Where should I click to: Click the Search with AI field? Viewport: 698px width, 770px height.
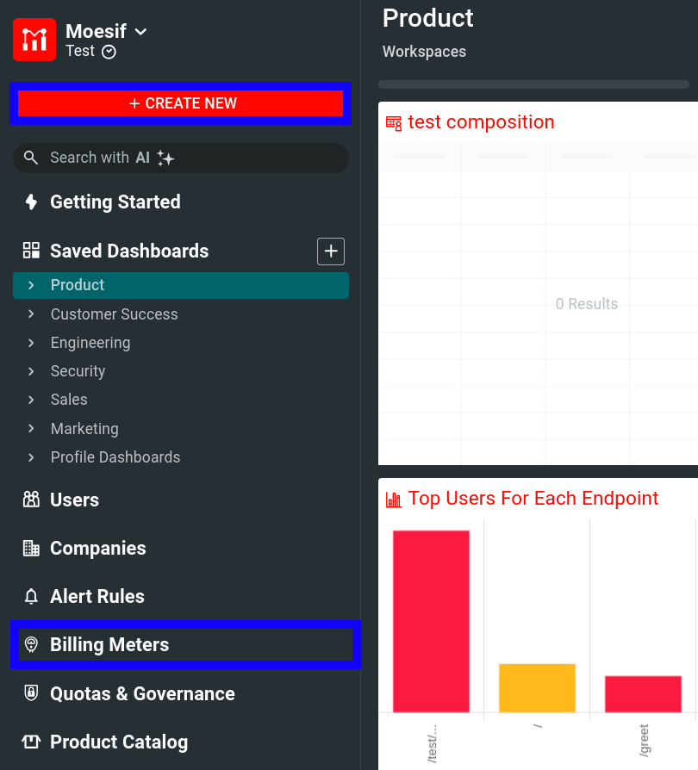(x=181, y=158)
